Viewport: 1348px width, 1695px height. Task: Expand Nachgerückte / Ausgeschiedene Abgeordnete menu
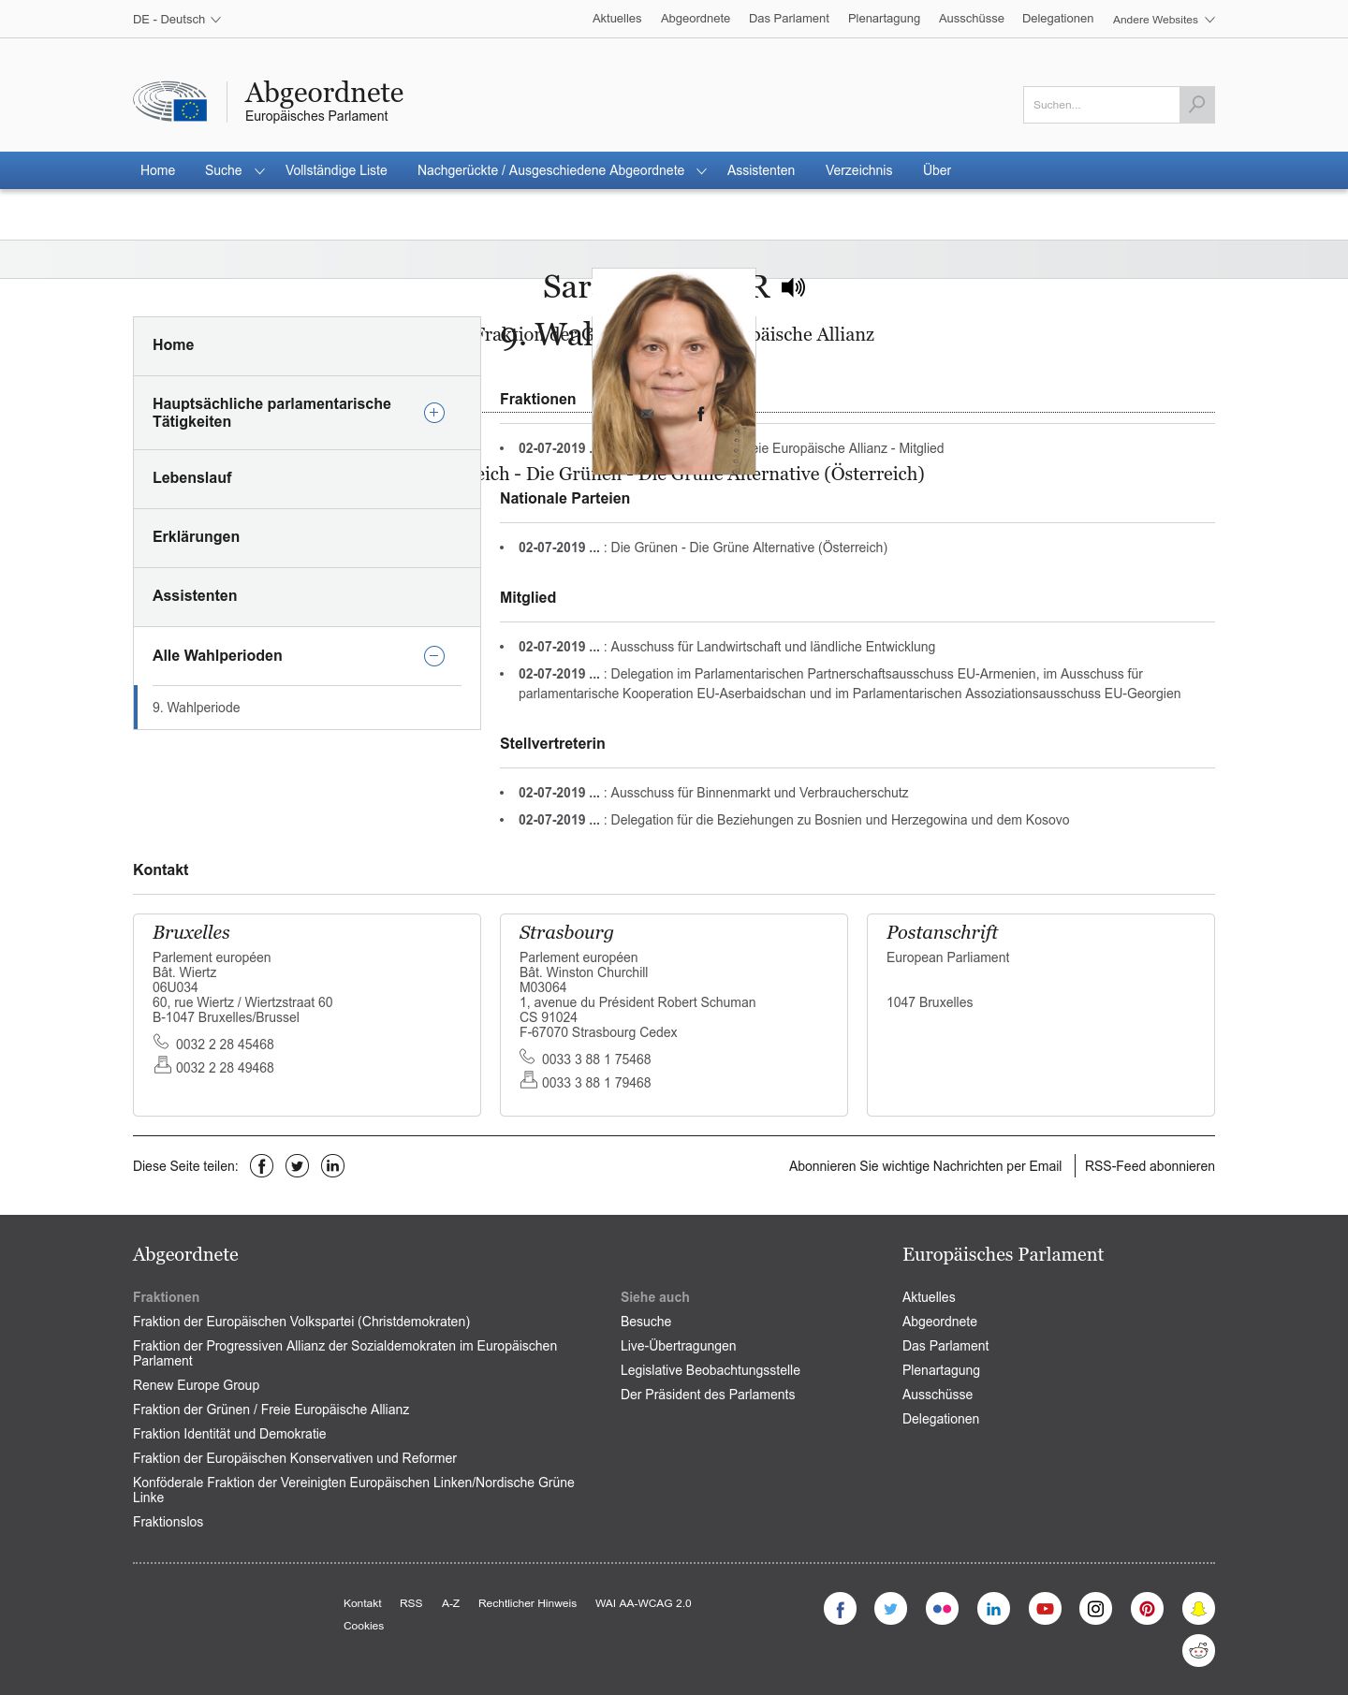tap(701, 171)
